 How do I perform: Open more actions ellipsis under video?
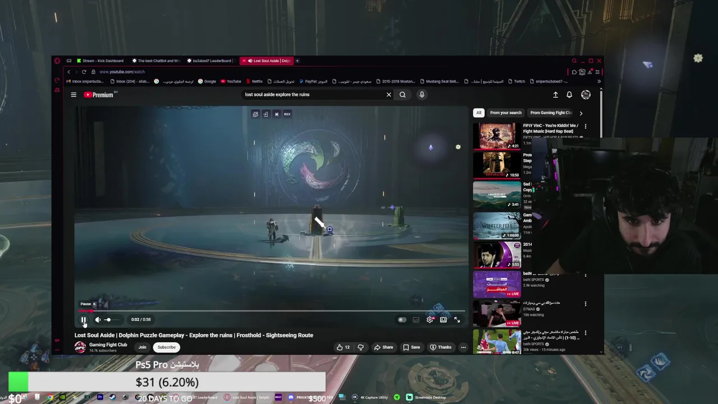point(463,347)
